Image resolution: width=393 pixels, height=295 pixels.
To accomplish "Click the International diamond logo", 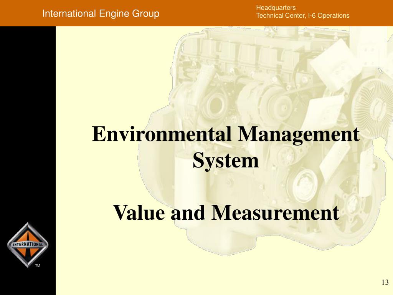I will (28, 245).
